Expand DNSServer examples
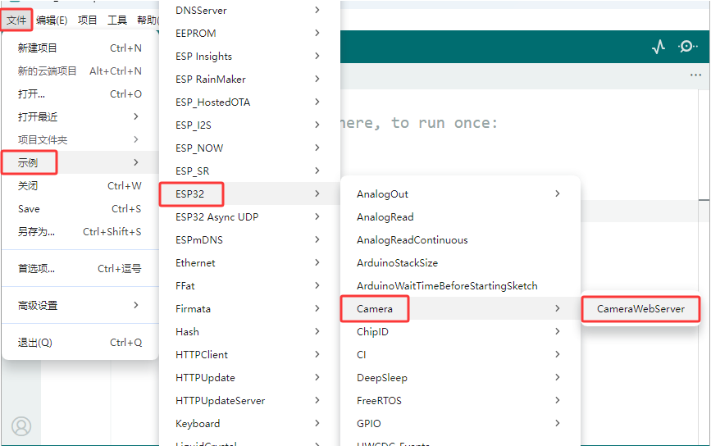The image size is (711, 446). 249,10
